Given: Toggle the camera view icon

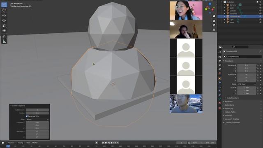Looking at the screenshot, I should coord(214,25).
